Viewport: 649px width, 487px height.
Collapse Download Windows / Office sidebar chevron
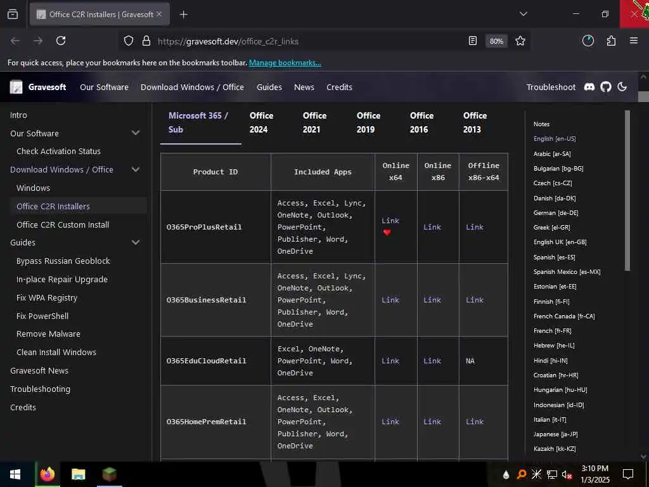(x=136, y=169)
